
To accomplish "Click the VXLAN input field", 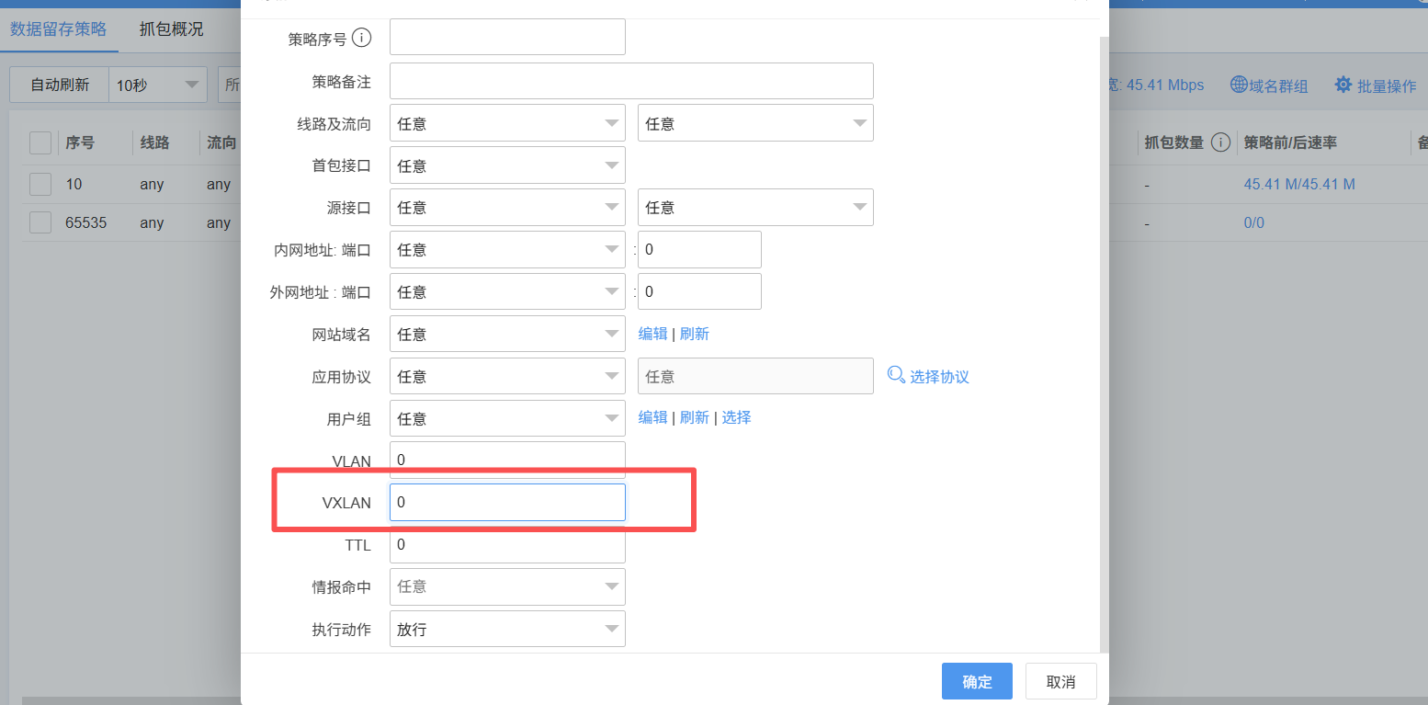I will [507, 503].
